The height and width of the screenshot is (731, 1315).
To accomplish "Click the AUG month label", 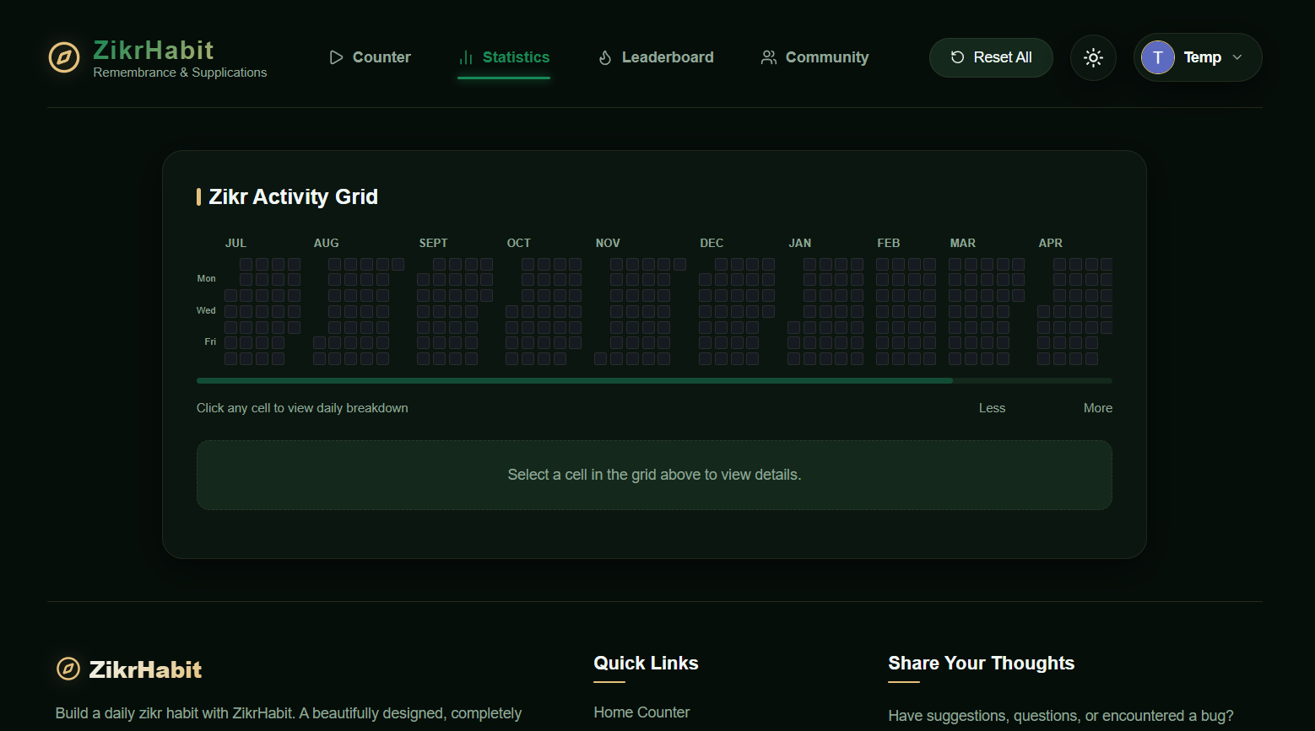I will (326, 243).
